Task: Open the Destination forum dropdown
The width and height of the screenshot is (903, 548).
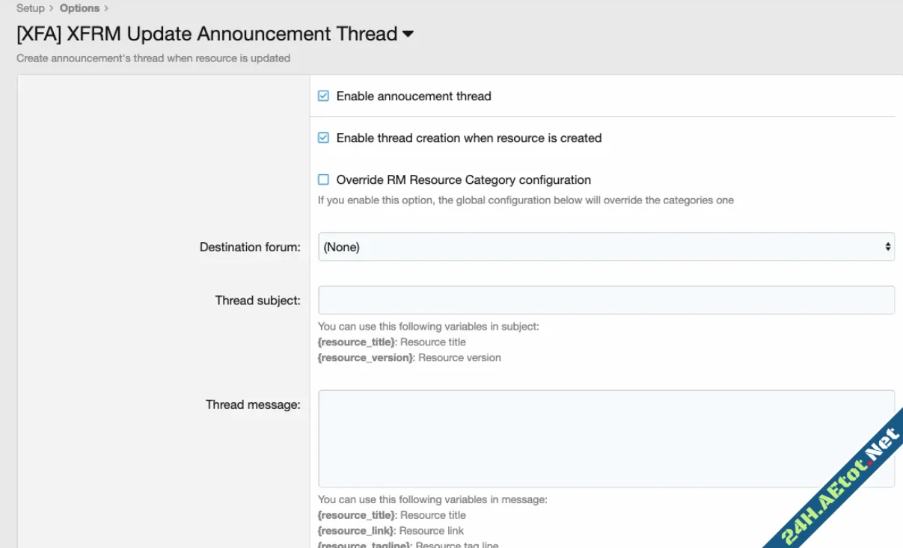Action: tap(606, 247)
